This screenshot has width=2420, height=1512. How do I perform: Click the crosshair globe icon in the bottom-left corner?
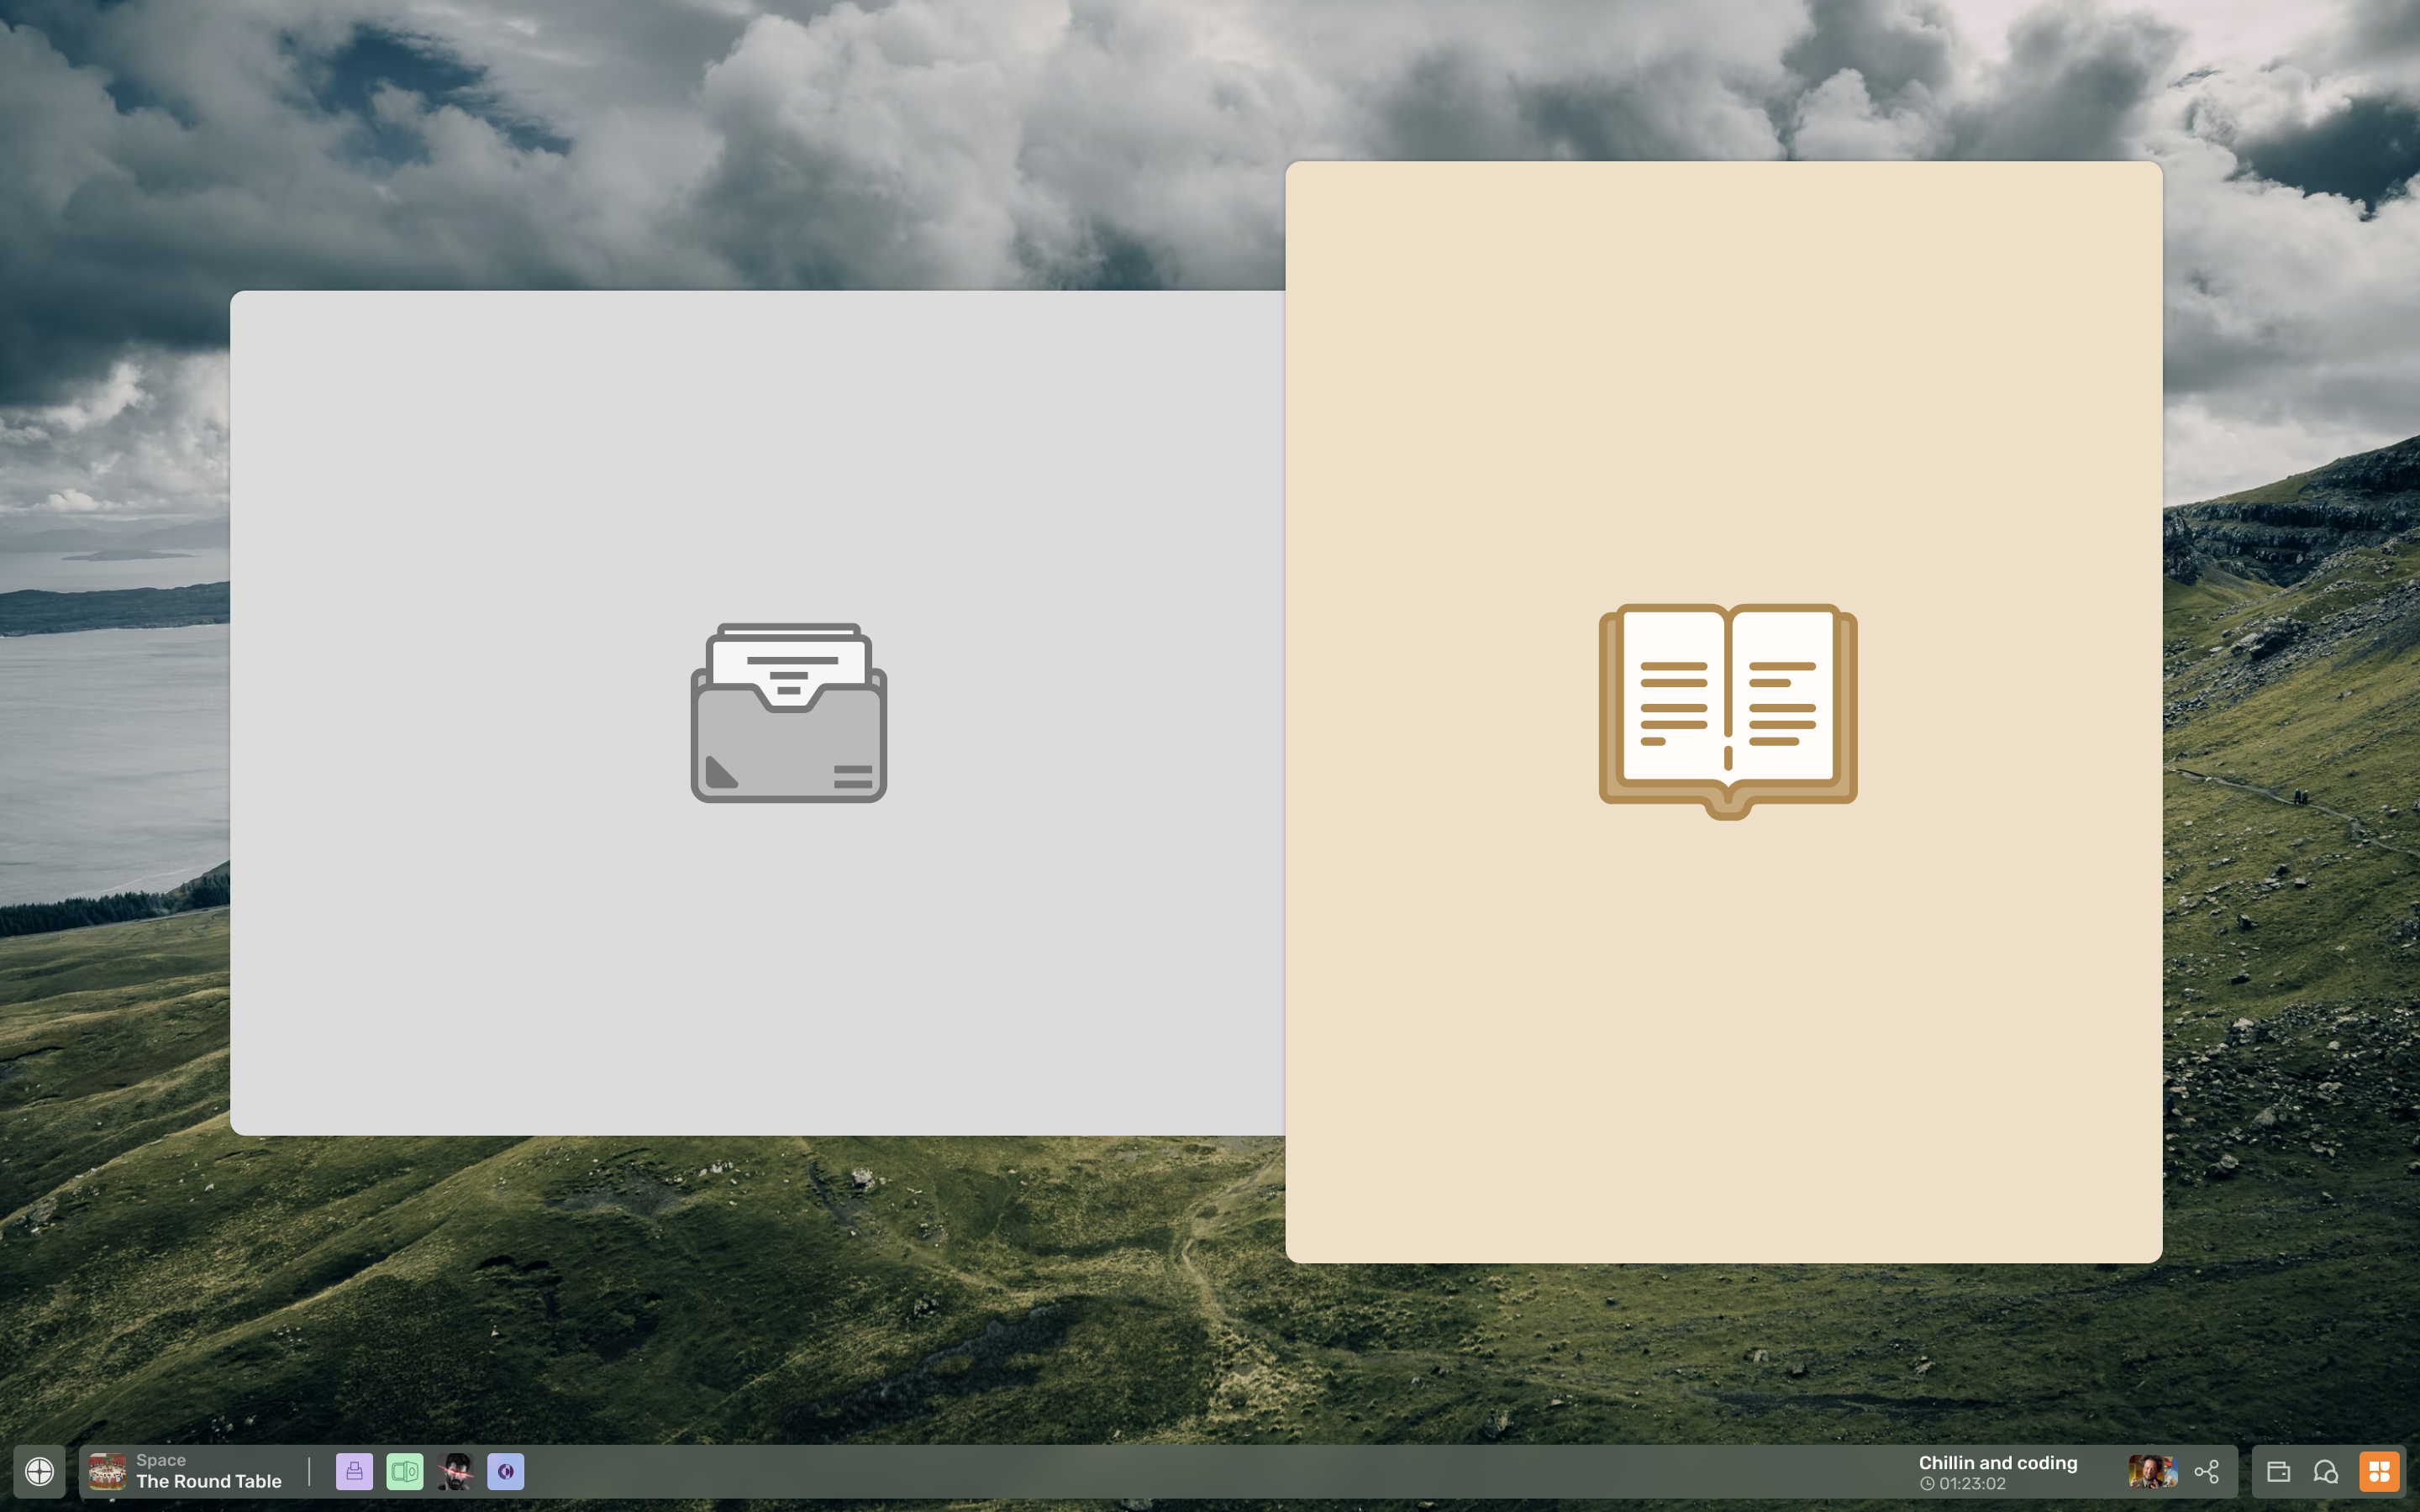point(39,1471)
